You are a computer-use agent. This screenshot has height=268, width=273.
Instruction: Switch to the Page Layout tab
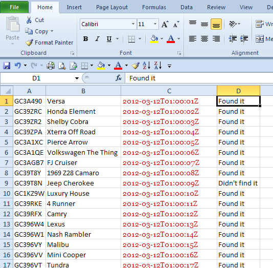pyautogui.click(x=112, y=7)
